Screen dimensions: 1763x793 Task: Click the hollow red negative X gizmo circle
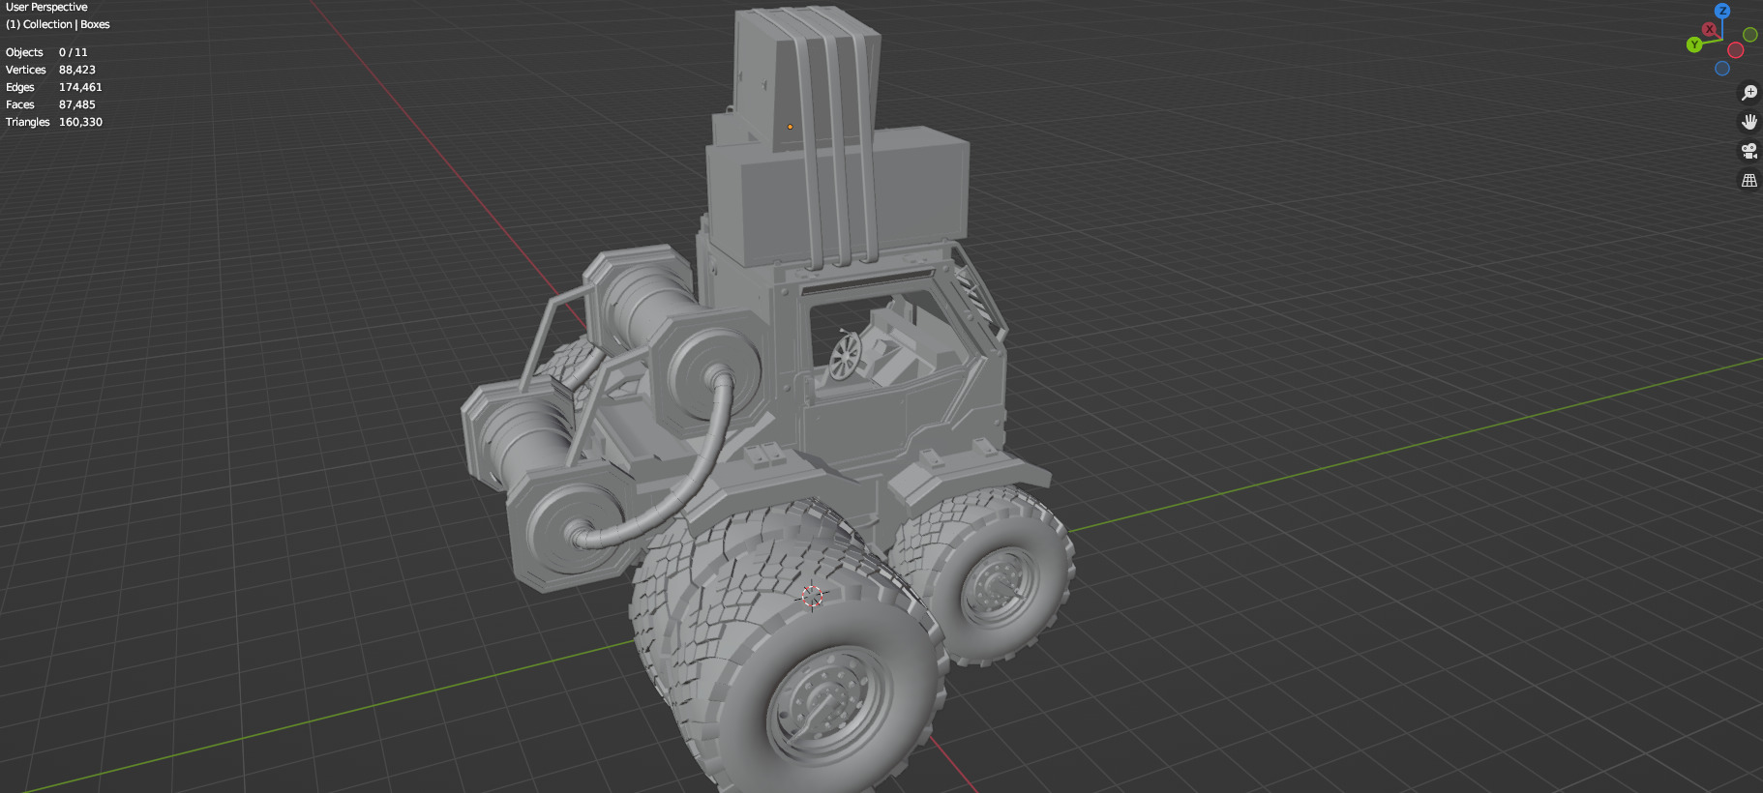click(x=1736, y=50)
